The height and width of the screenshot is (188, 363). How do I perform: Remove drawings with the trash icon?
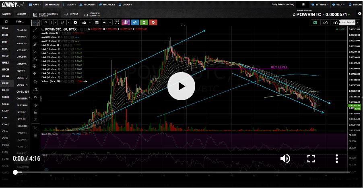(35, 135)
